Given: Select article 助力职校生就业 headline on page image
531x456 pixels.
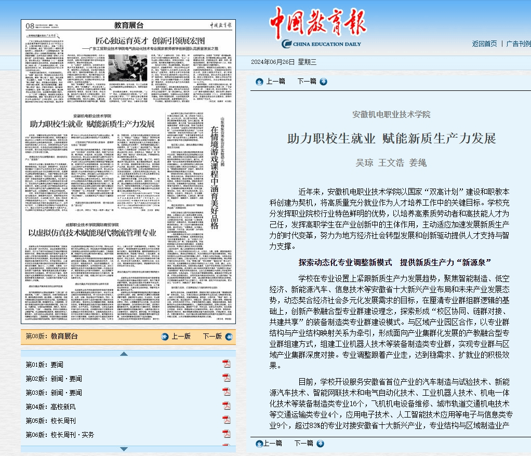Looking at the screenshot, I should [x=92, y=124].
